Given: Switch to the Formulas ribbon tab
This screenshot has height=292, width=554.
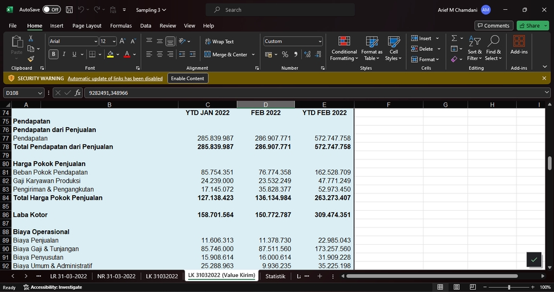Looking at the screenshot, I should tap(121, 25).
